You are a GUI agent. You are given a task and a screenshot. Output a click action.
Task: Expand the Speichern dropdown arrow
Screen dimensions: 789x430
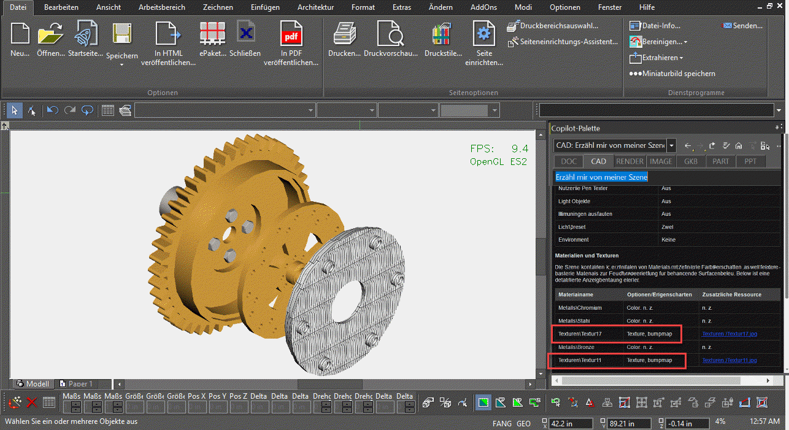121,64
